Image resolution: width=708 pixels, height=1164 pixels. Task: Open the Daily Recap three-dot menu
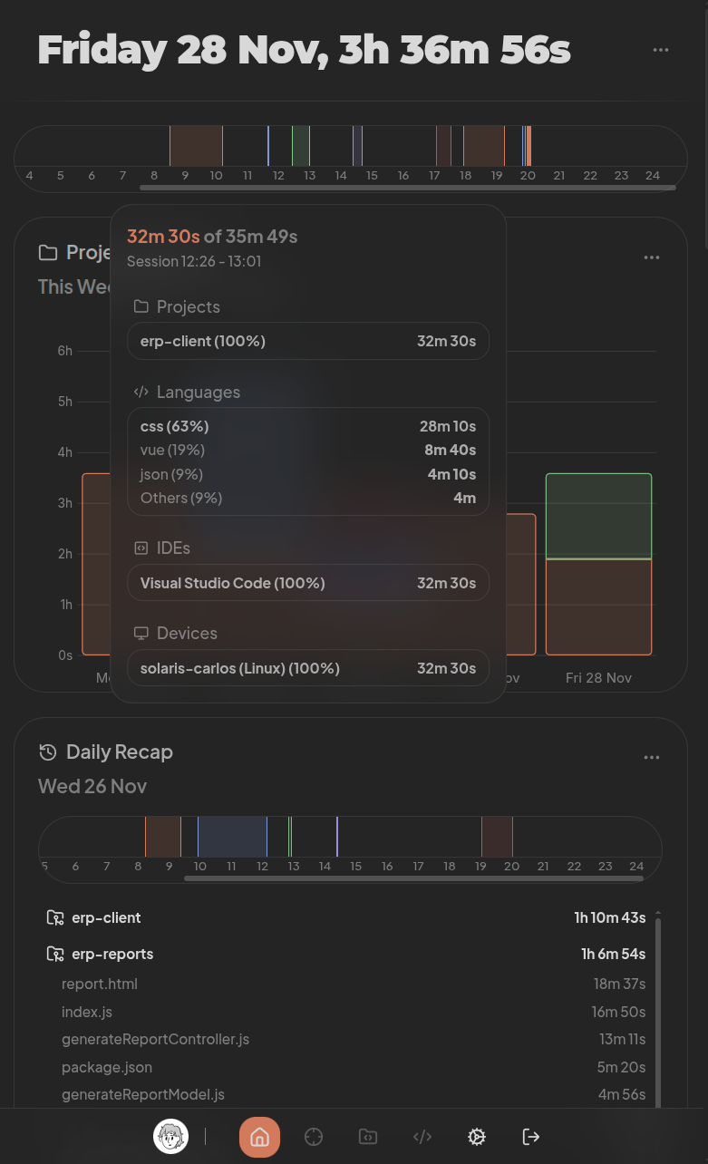click(652, 757)
